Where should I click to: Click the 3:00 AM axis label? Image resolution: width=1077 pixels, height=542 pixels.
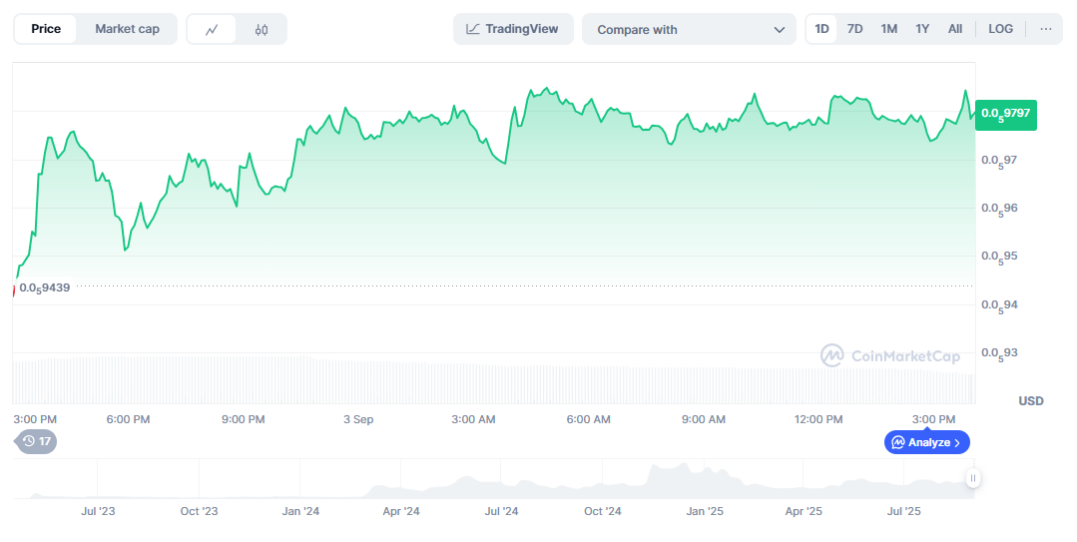(x=473, y=419)
